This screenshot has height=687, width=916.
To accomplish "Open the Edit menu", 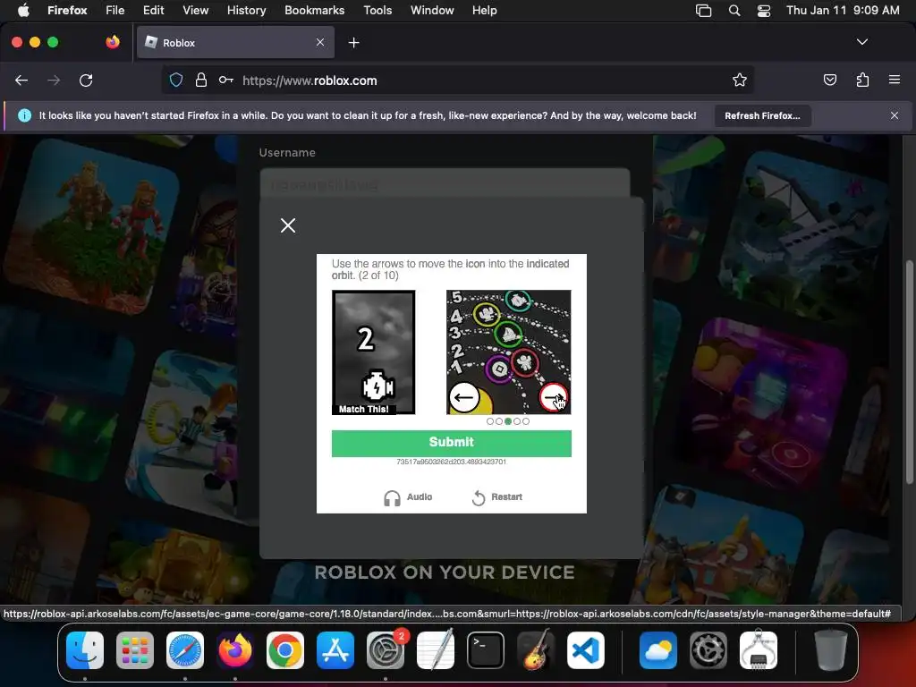I will coord(154,11).
